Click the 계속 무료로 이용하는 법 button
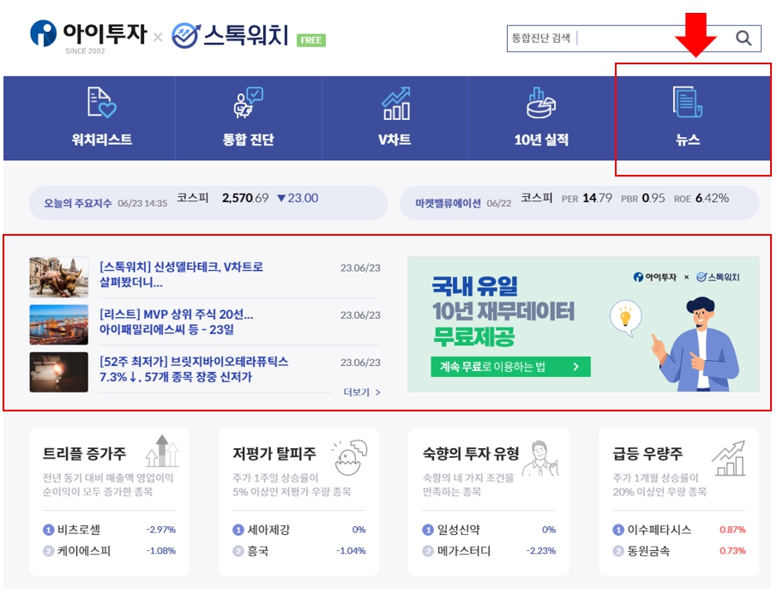 [510, 367]
